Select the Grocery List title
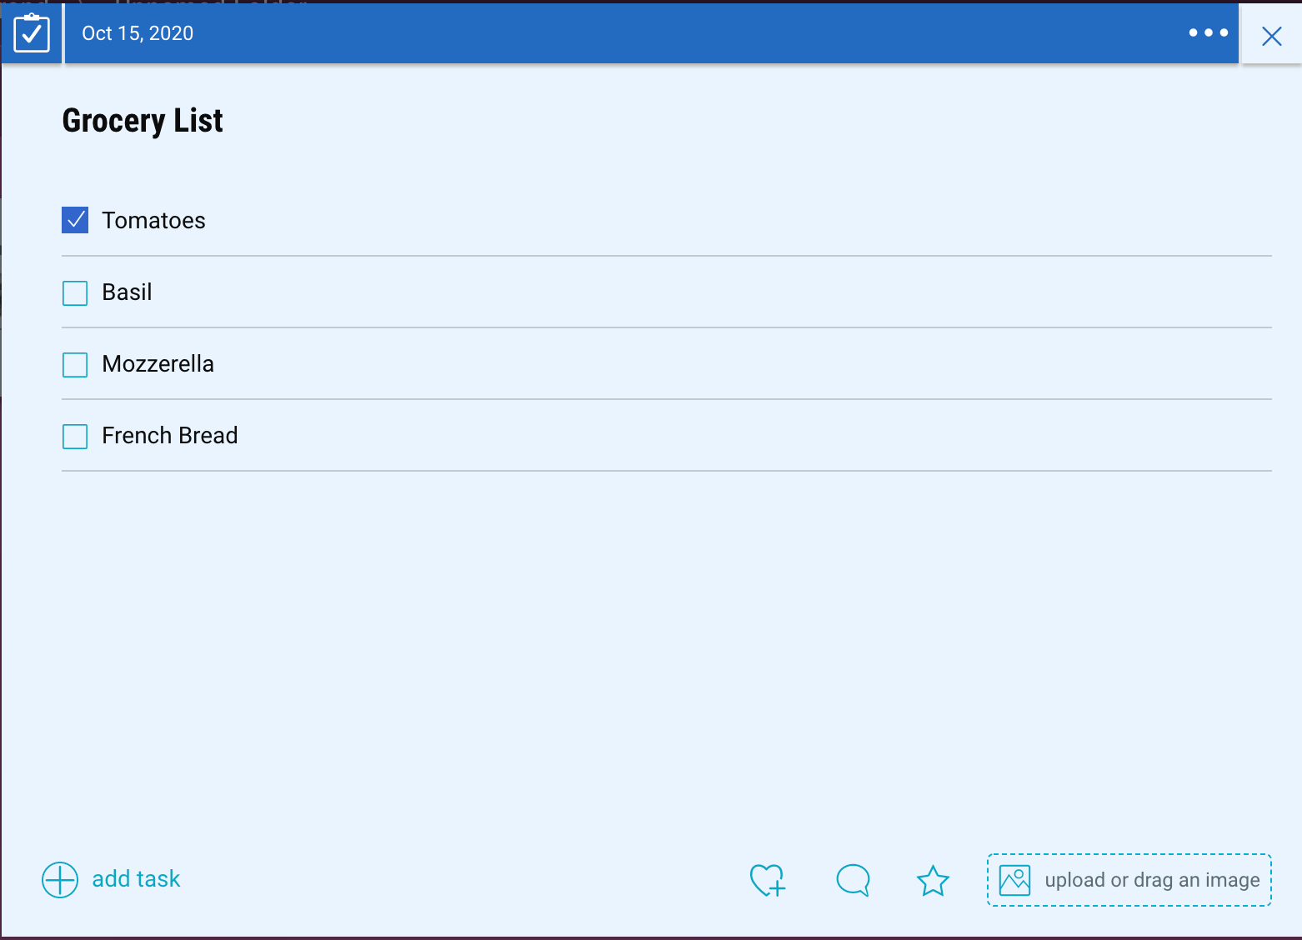Image resolution: width=1302 pixels, height=940 pixels. 143,121
